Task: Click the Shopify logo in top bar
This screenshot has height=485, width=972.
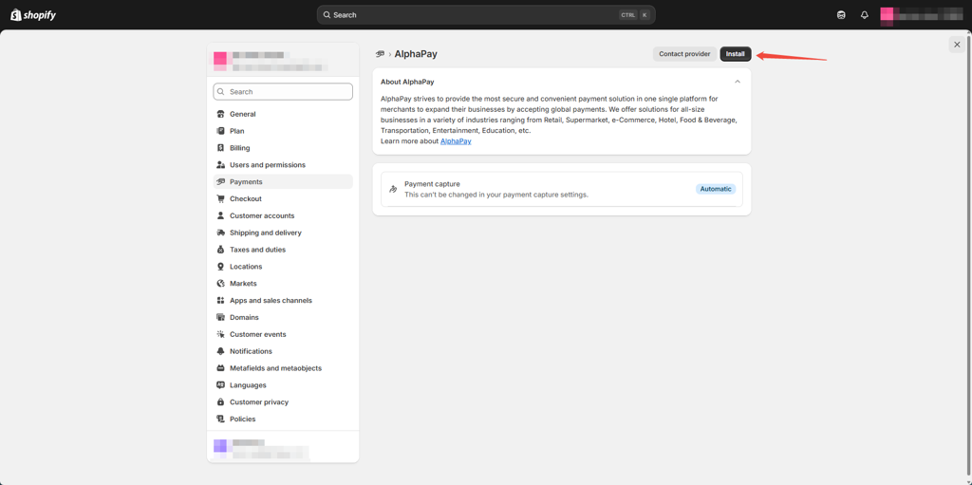Action: (x=33, y=15)
